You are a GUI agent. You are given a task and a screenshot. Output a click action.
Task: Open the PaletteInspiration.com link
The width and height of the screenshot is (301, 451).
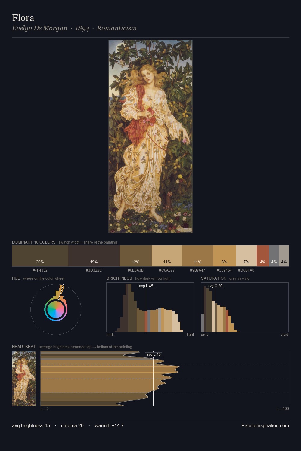coord(265,425)
